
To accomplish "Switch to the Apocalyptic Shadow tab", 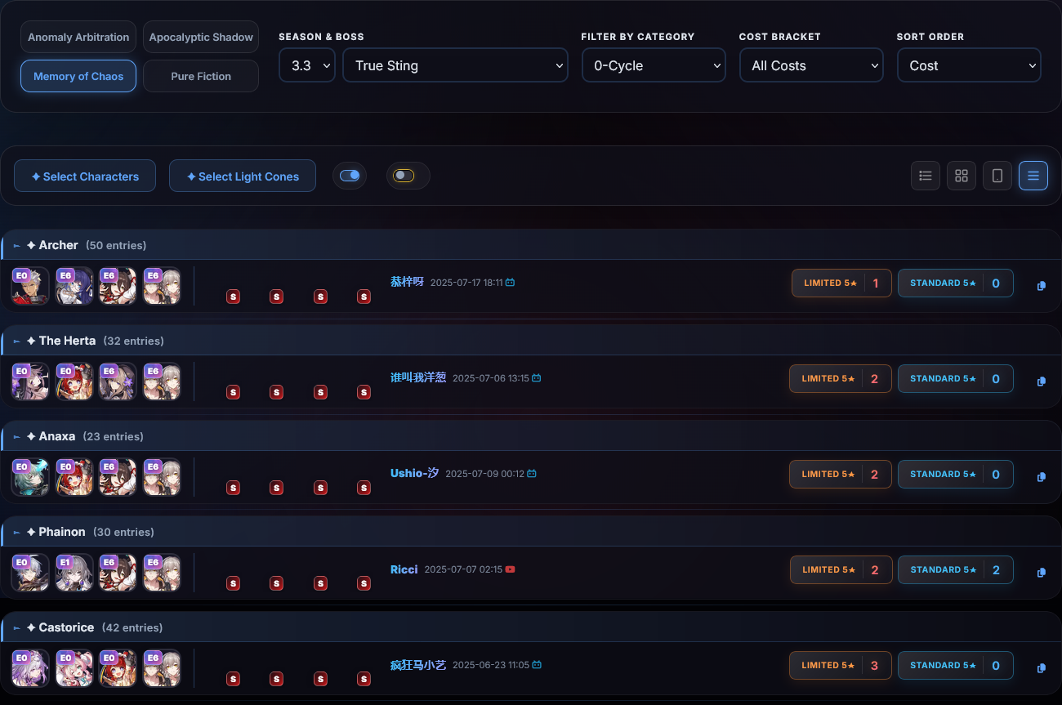I will [201, 37].
